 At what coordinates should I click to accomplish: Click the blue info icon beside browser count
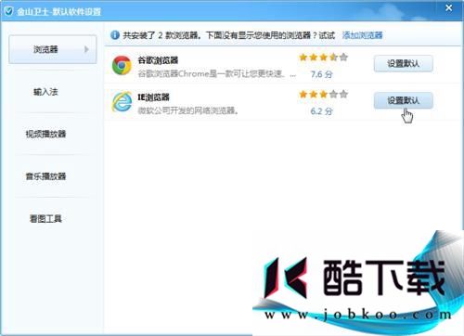point(115,35)
